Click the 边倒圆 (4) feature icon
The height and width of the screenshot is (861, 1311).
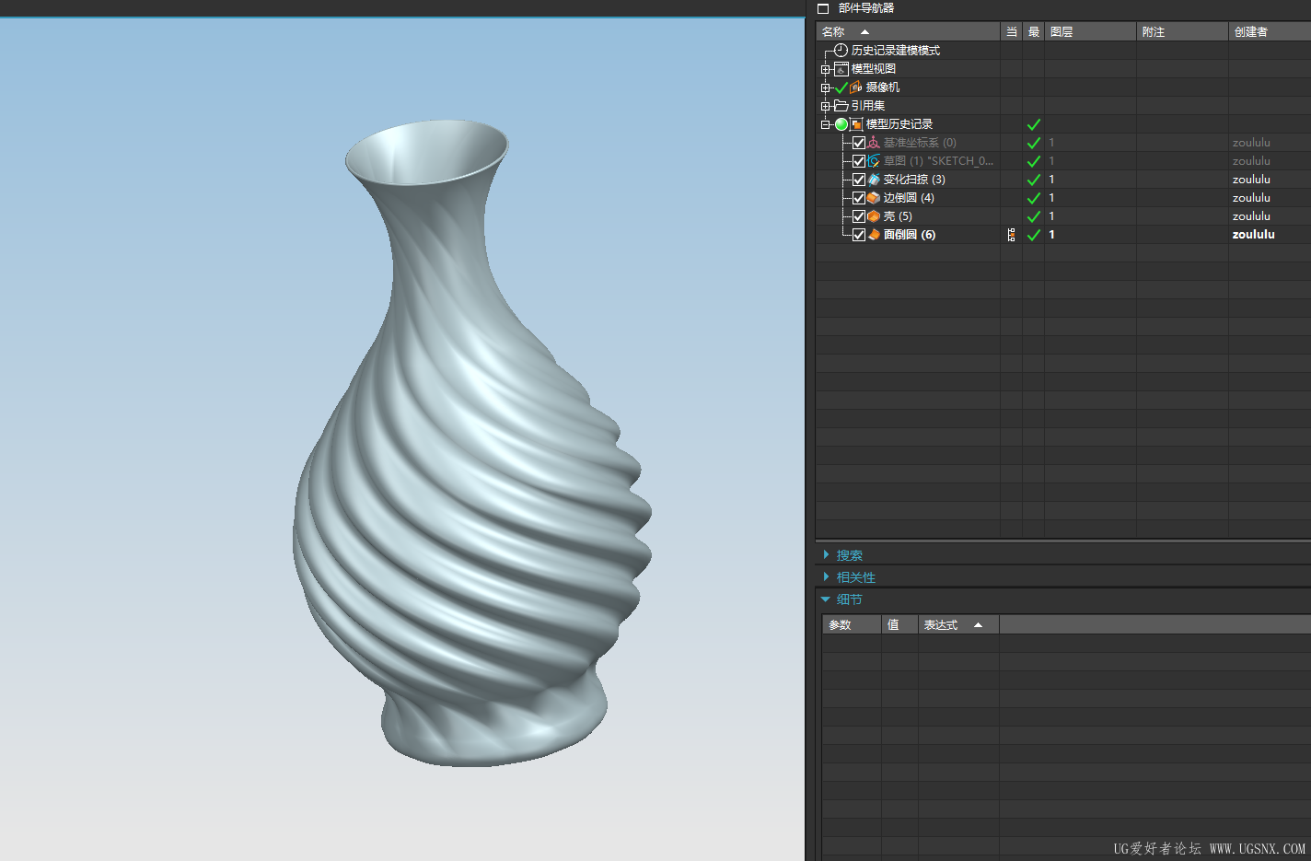pyautogui.click(x=874, y=198)
